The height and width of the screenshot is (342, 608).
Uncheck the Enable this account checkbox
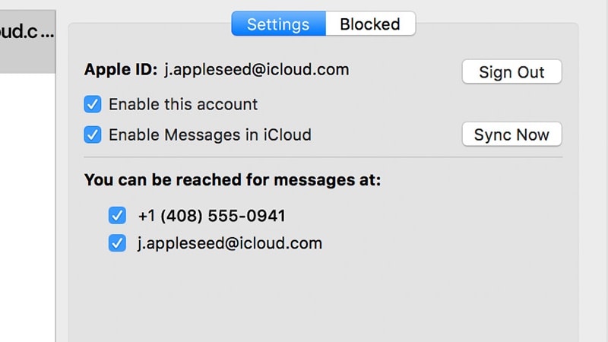coord(93,104)
